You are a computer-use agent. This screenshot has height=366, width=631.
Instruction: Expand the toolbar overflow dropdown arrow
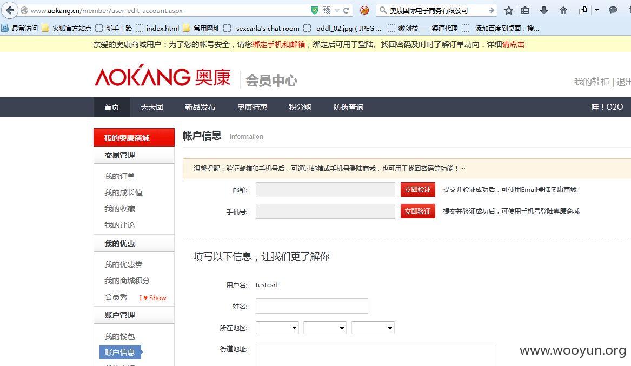point(596,10)
